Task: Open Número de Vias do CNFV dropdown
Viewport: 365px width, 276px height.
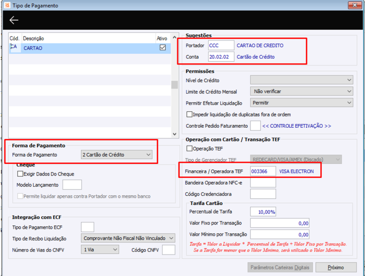Action: (100, 250)
